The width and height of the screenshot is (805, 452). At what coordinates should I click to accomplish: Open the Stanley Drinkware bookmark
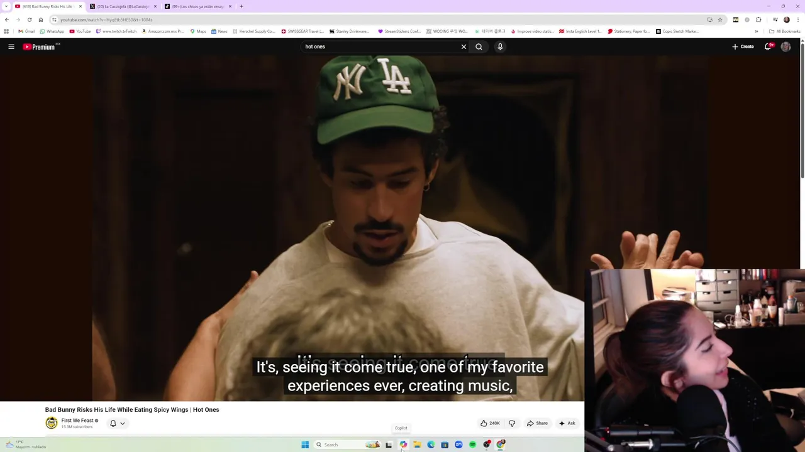coord(350,31)
